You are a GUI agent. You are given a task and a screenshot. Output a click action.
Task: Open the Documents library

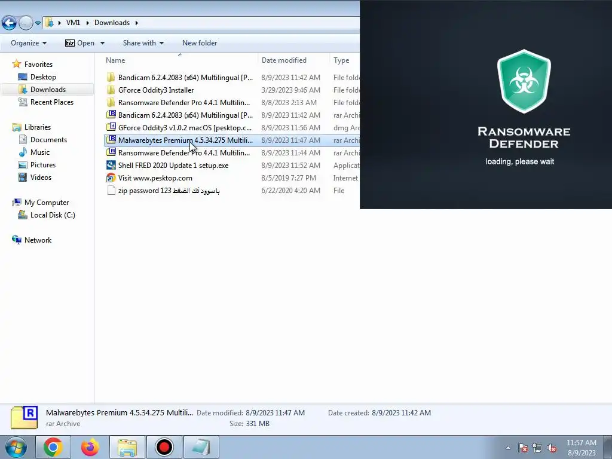(48, 140)
